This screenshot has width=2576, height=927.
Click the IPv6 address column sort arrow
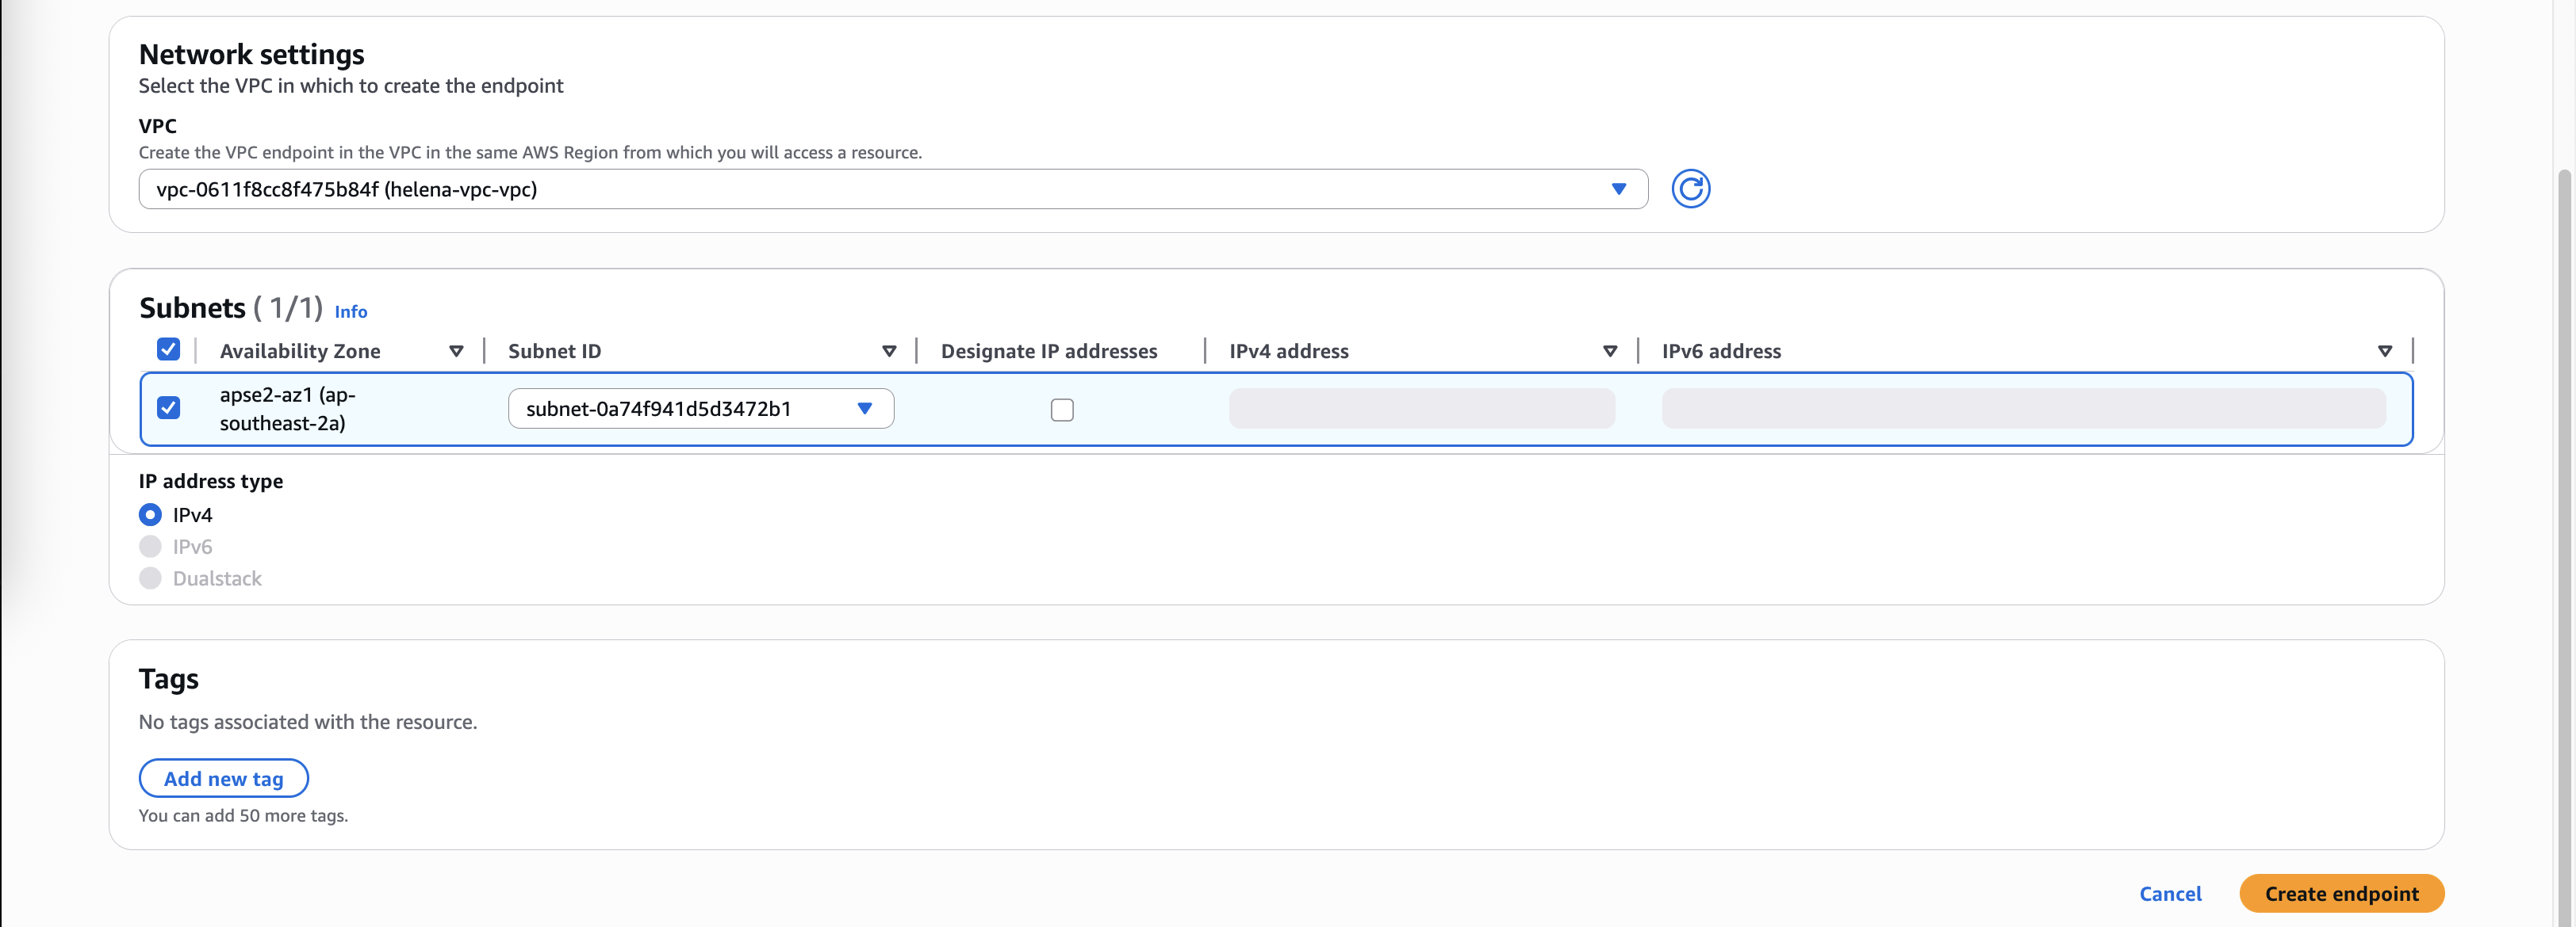click(x=2384, y=352)
